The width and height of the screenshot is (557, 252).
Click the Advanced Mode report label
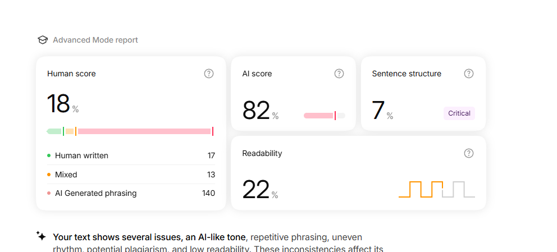pyautogui.click(x=95, y=40)
